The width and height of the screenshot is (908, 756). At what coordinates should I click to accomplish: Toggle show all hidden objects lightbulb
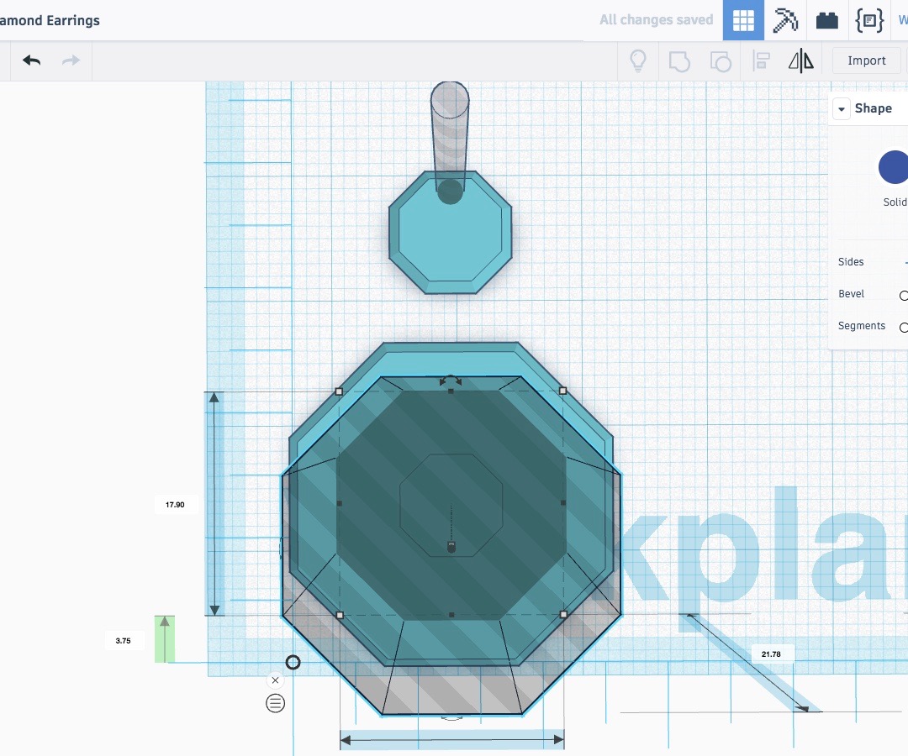pos(637,60)
